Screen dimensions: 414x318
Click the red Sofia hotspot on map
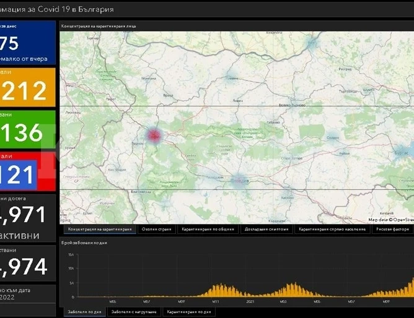[x=154, y=135]
